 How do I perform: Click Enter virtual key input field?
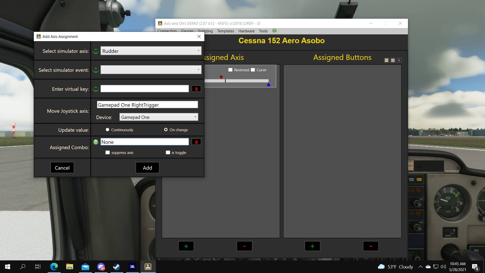(x=144, y=89)
